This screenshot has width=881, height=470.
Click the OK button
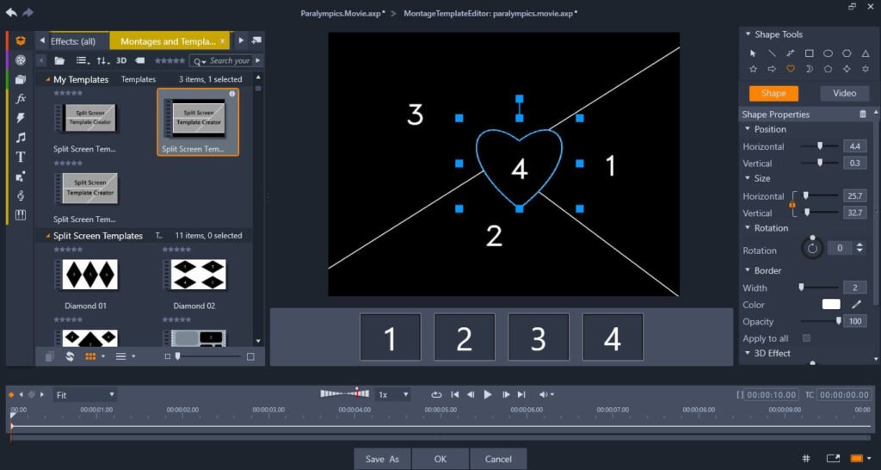[440, 459]
